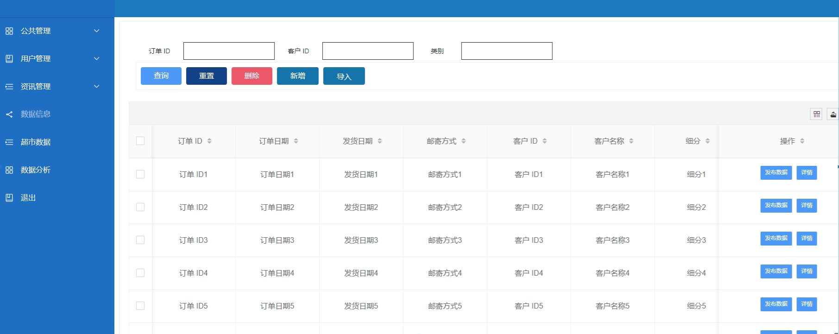Sort by 发货日期 using its sort arrows

point(380,141)
